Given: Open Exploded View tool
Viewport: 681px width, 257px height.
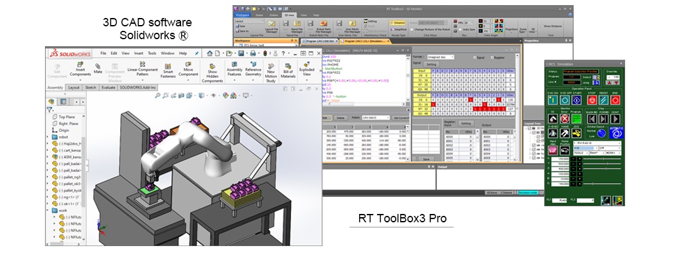Looking at the screenshot, I should point(306,71).
